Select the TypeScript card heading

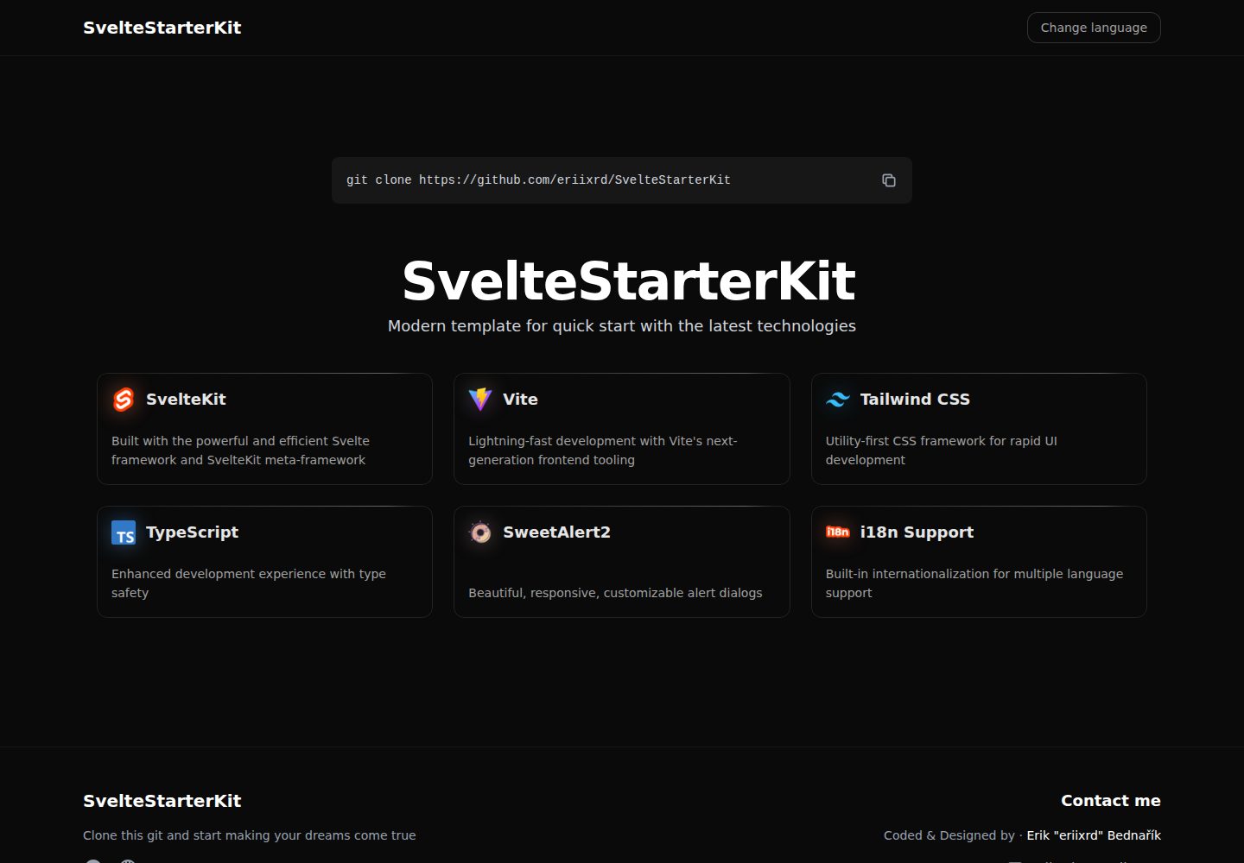pyautogui.click(x=192, y=532)
